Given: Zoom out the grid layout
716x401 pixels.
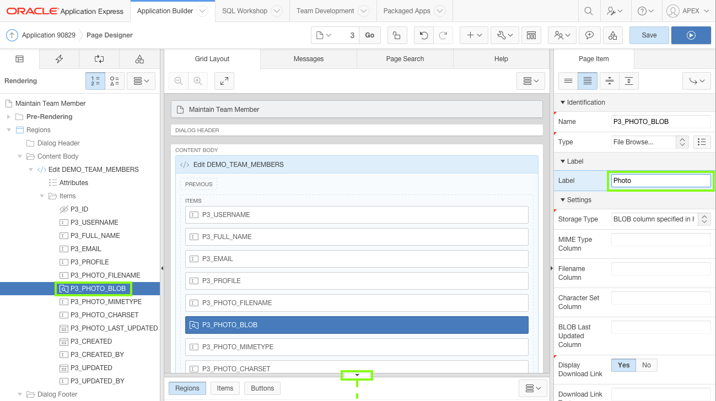Looking at the screenshot, I should click(x=179, y=81).
